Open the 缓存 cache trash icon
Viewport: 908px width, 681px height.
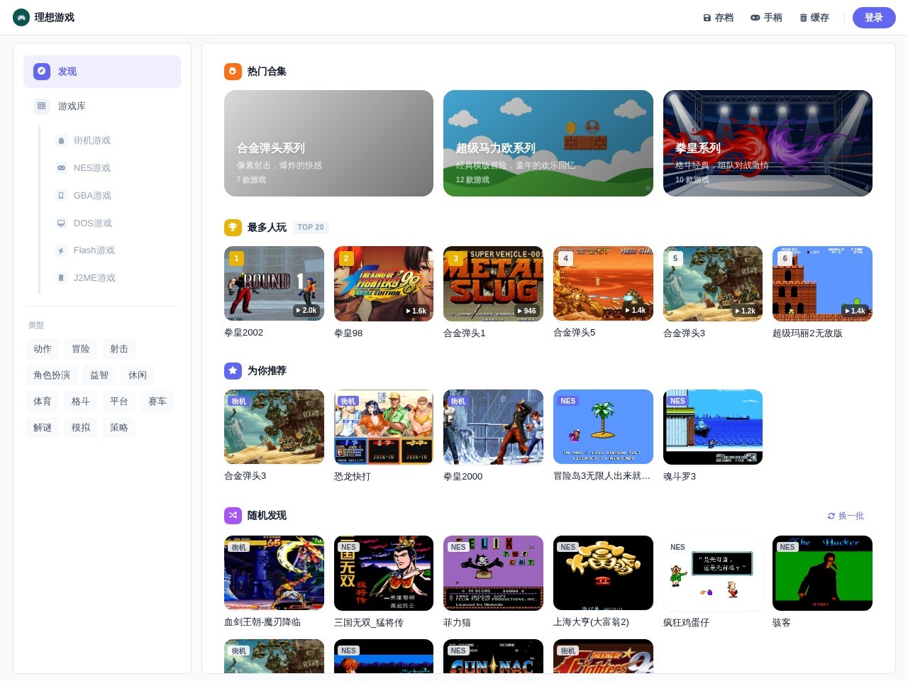(803, 18)
